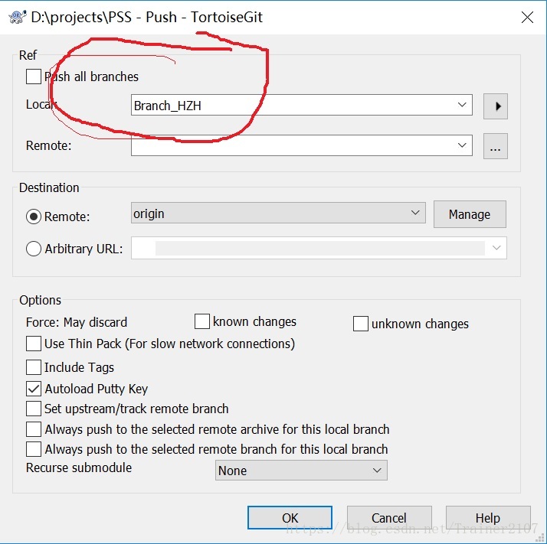
Task: Select the Remote destination radio button
Action: pos(34,217)
